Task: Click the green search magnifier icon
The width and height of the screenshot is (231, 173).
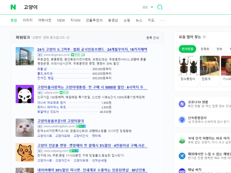Action: coord(160,7)
